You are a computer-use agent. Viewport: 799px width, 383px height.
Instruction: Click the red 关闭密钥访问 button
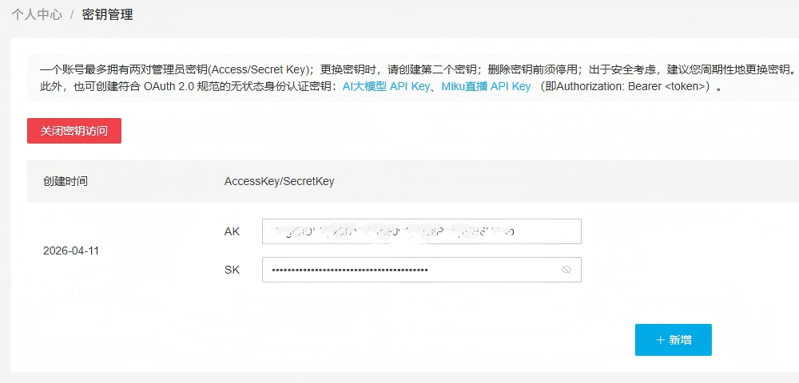[74, 131]
